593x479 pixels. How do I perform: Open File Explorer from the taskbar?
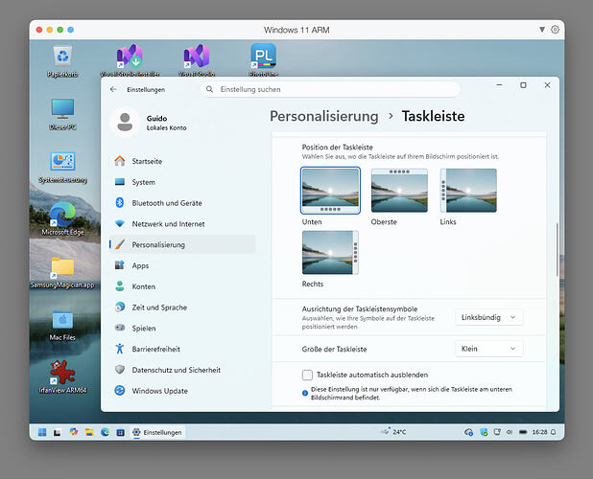[x=89, y=432]
